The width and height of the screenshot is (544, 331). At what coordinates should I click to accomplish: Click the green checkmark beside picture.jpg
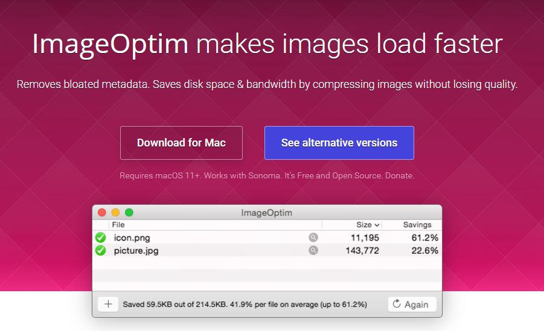pos(101,250)
